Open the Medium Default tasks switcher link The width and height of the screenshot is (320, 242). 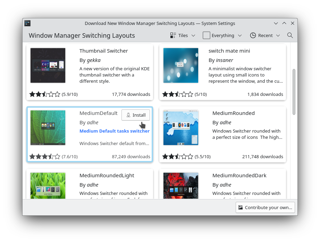pyautogui.click(x=115, y=131)
